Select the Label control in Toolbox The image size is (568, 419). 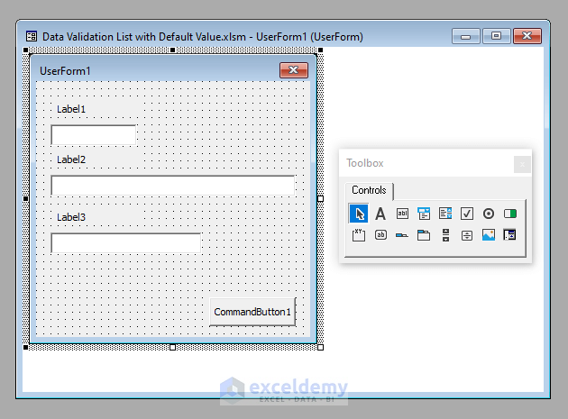click(x=380, y=214)
